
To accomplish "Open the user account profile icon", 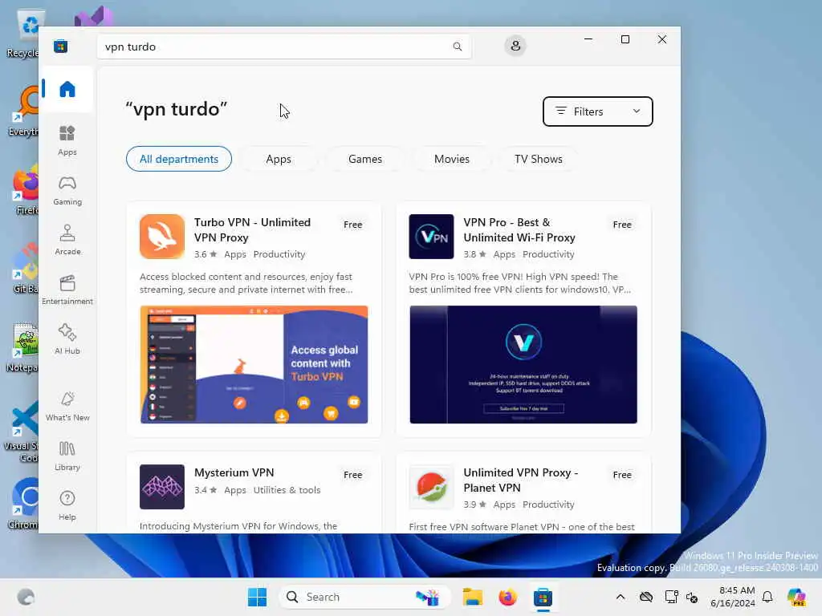I will click(x=515, y=46).
